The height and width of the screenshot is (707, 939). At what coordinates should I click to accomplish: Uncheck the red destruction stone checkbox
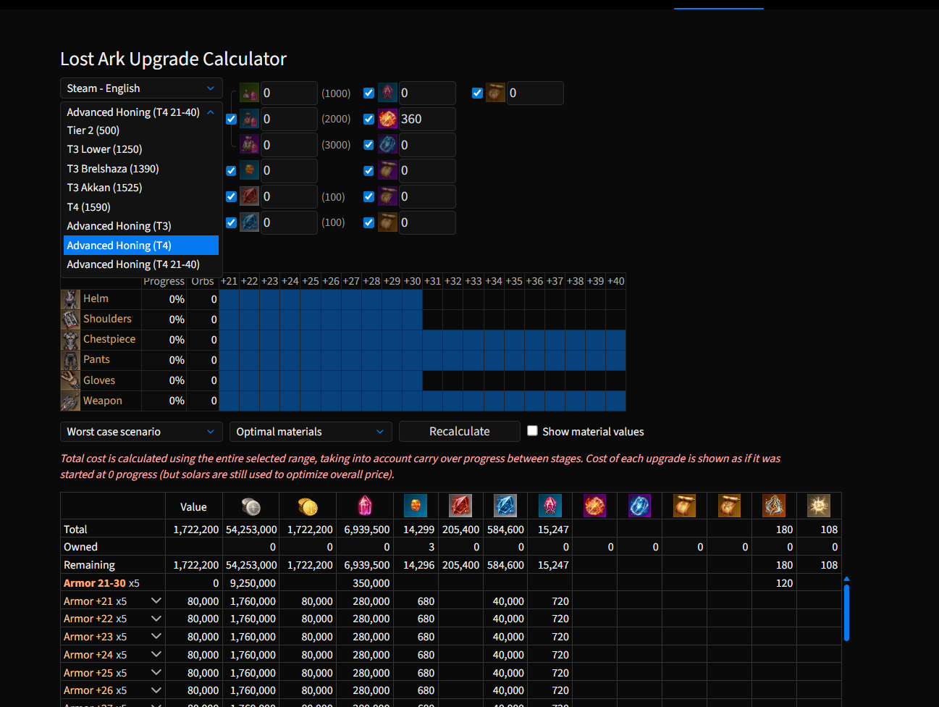(231, 196)
